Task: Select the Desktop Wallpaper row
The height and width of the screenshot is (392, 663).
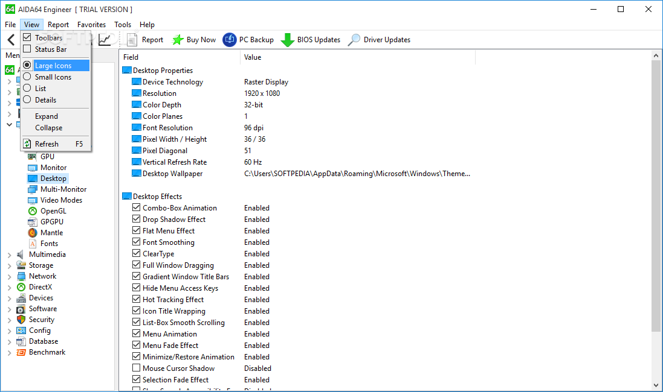Action: click(300, 174)
